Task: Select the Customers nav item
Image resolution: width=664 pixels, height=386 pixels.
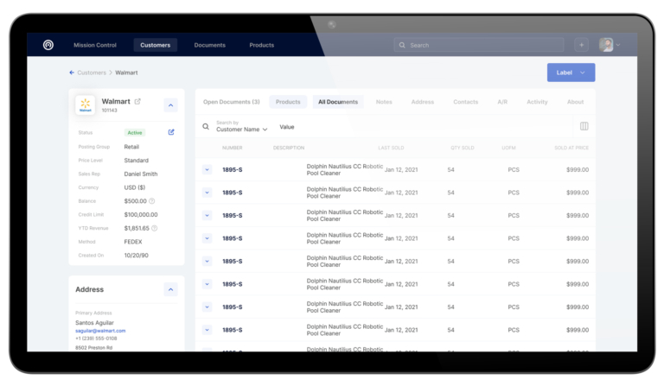Action: coord(156,45)
